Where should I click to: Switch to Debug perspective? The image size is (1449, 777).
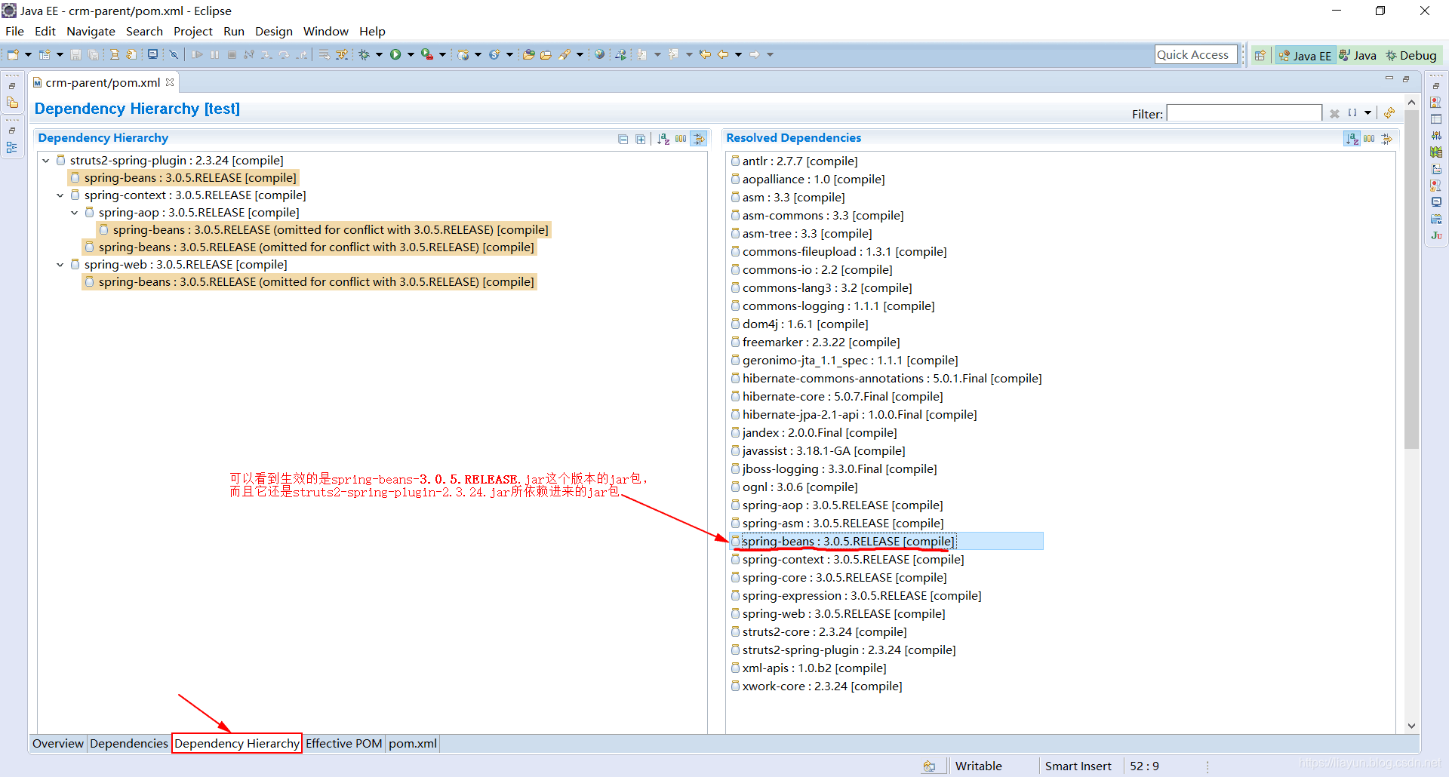point(1411,55)
